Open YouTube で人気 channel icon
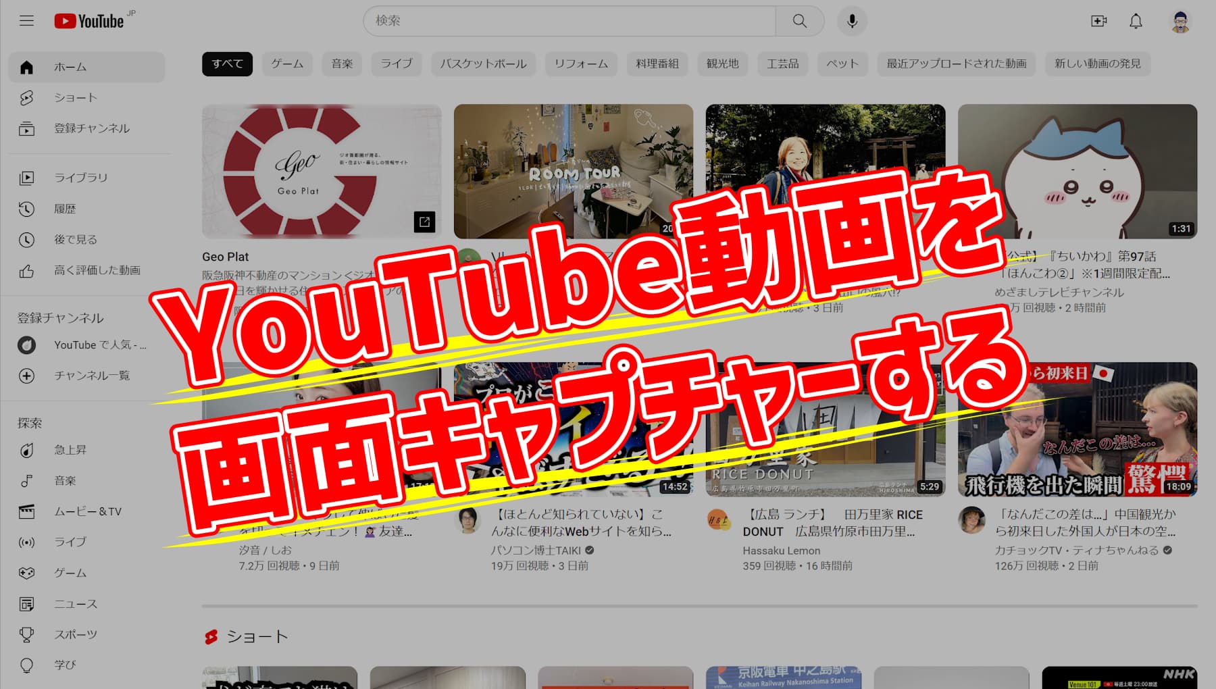 point(26,345)
